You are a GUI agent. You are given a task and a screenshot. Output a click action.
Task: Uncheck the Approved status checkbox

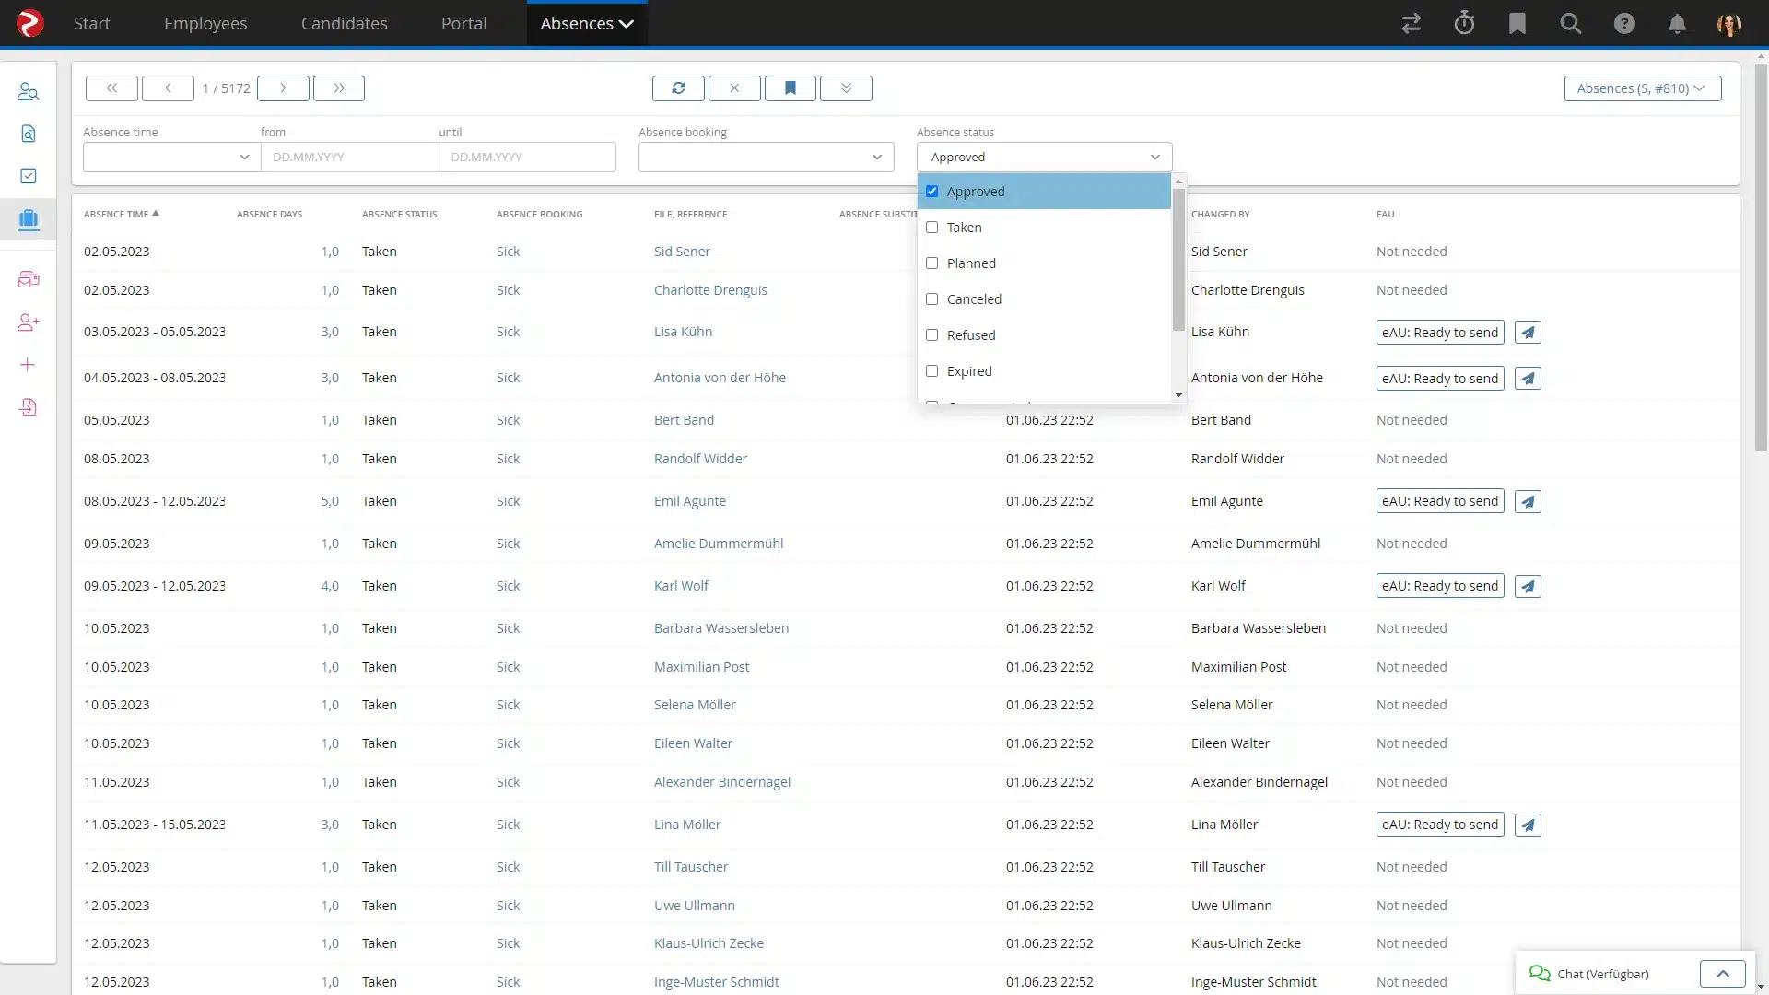pyautogui.click(x=931, y=192)
